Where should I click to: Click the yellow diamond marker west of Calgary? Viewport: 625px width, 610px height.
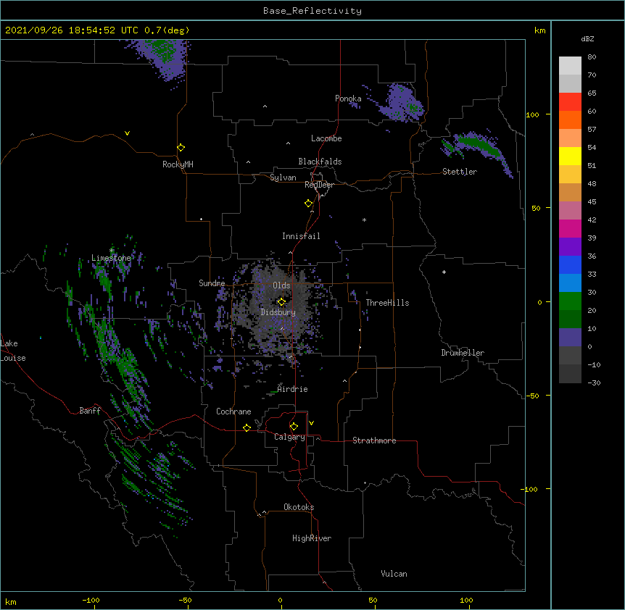coord(247,427)
